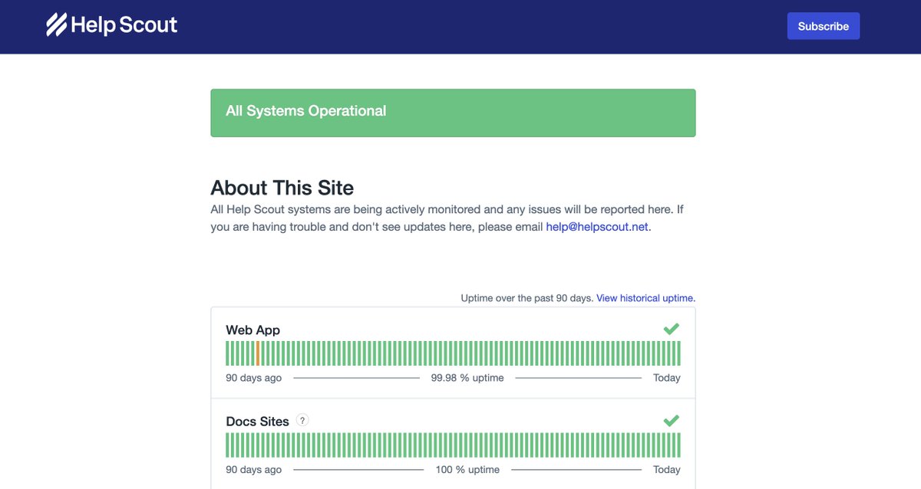
Task: Open the View historical uptime link
Action: coord(645,298)
